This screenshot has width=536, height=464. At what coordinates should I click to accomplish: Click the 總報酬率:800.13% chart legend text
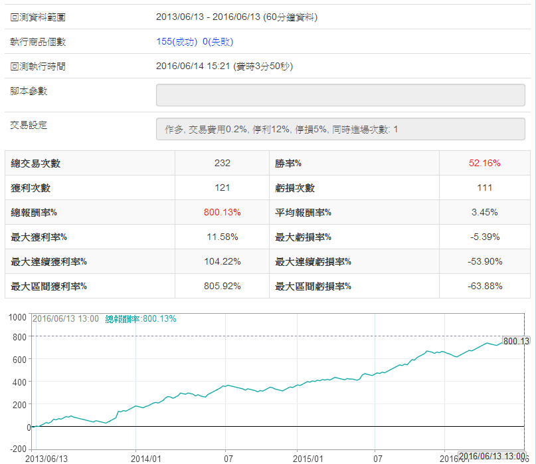(141, 319)
